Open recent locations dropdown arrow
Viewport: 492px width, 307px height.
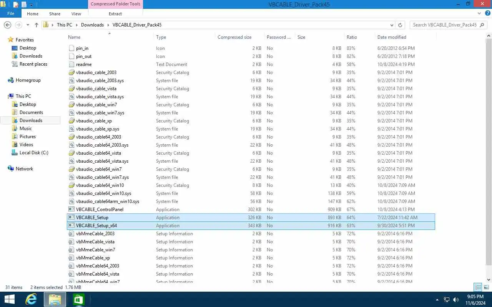[28, 25]
